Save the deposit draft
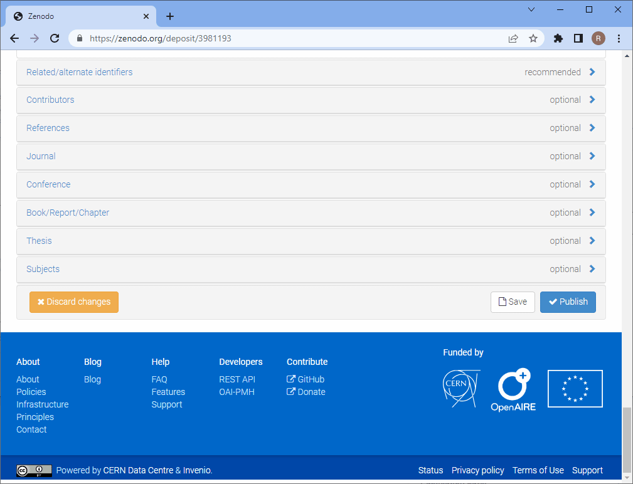This screenshot has height=484, width=633. coord(513,302)
